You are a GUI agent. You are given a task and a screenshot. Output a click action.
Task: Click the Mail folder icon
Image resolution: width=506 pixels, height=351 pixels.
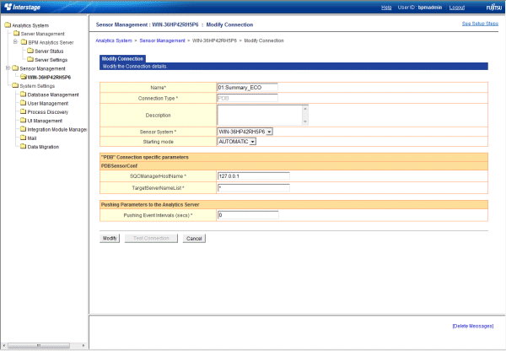(23, 138)
